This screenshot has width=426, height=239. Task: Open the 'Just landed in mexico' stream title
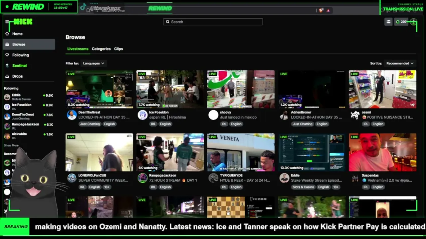pos(238,118)
